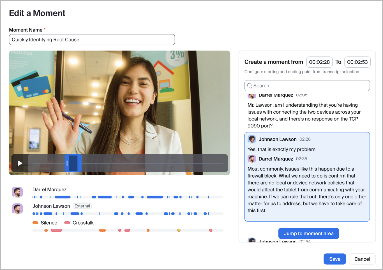Click Johnson Lawson avatar in speaker list

(x=17, y=209)
